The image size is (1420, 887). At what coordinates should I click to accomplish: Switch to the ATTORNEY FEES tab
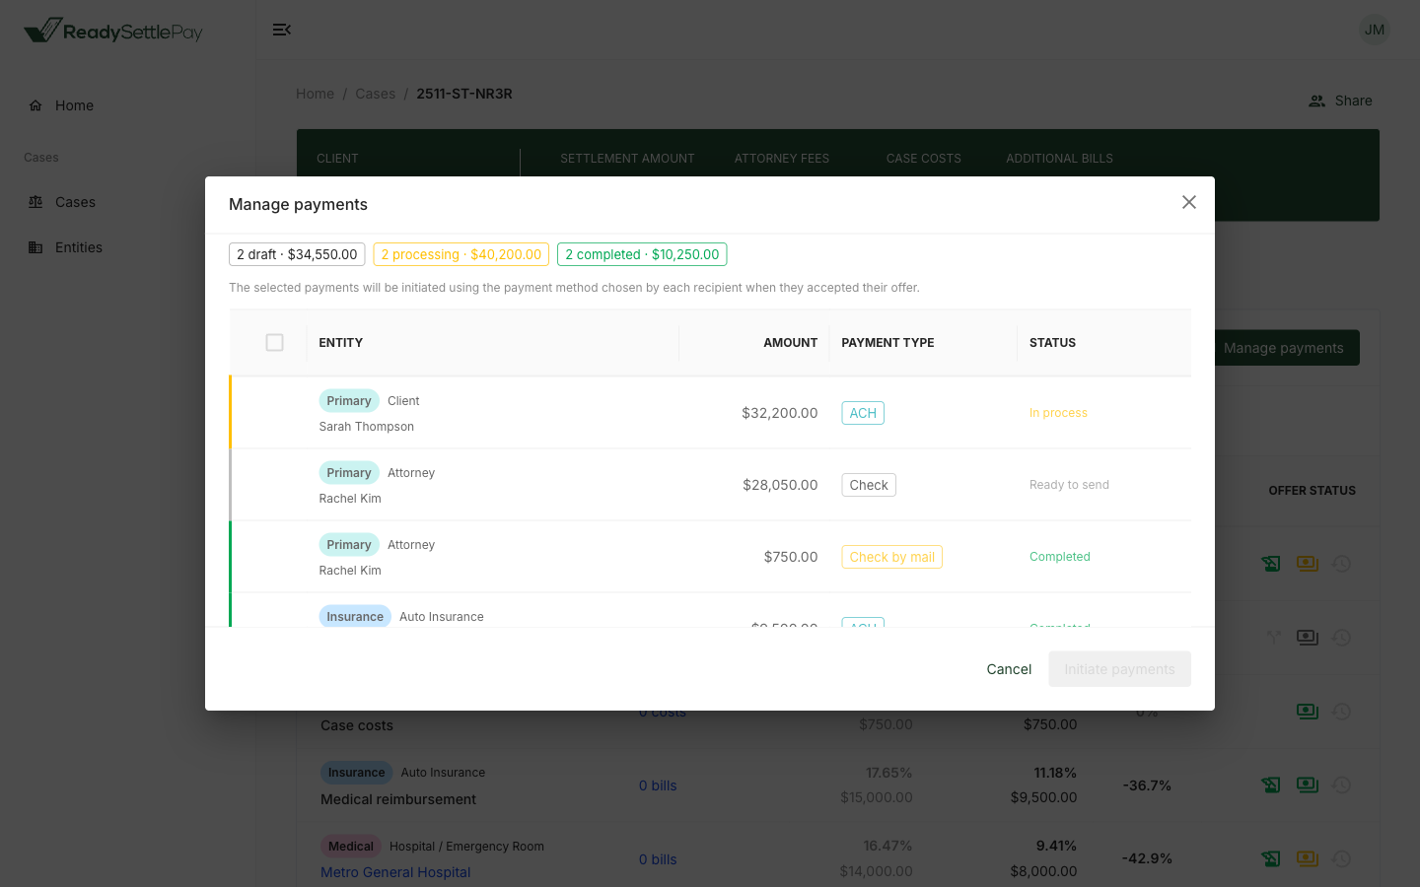(781, 158)
